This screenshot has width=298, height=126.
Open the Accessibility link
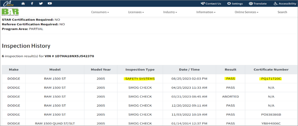click(x=285, y=3)
